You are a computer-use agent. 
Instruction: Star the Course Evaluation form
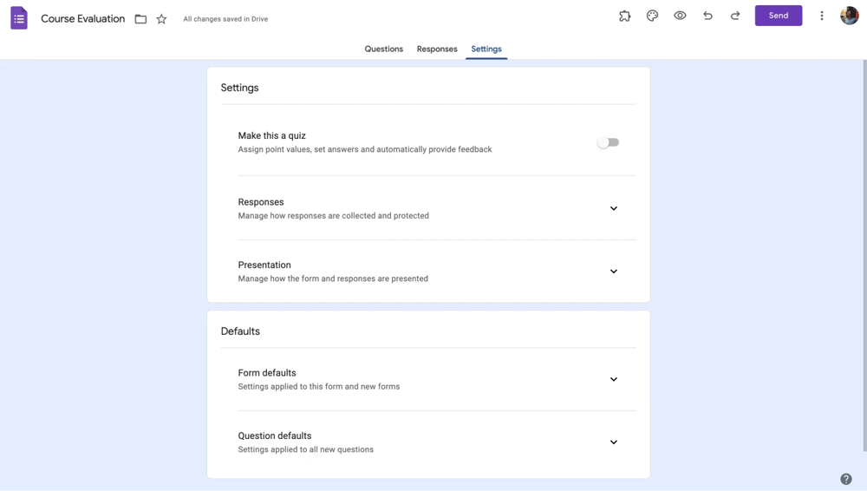pos(161,19)
